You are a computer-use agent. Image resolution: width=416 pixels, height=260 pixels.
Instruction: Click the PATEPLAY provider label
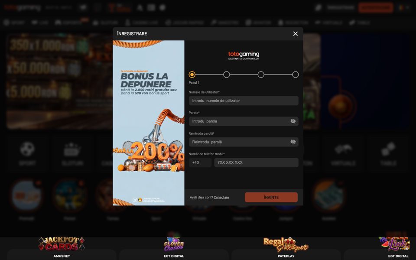(286, 256)
